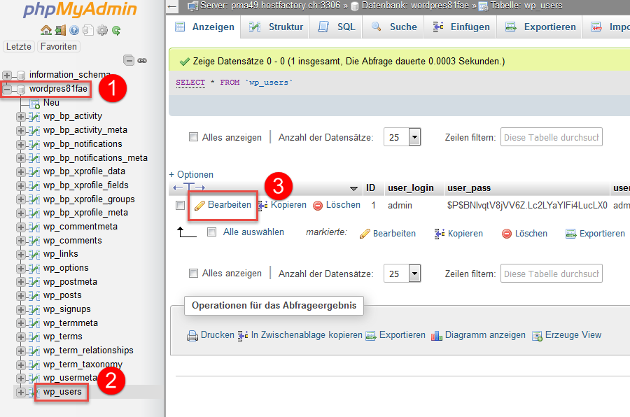
Task: Switch to the Einfügen tab
Action: click(461, 27)
